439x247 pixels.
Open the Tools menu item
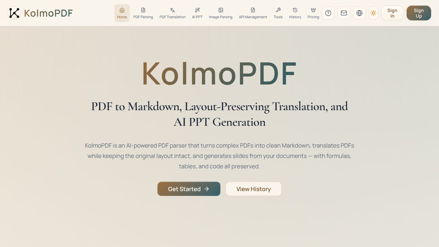(278, 13)
